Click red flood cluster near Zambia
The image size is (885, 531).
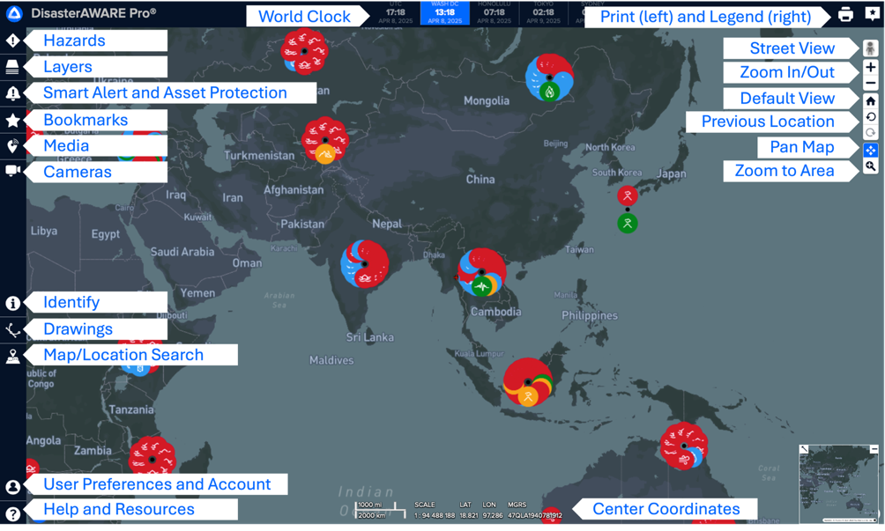[x=152, y=460]
